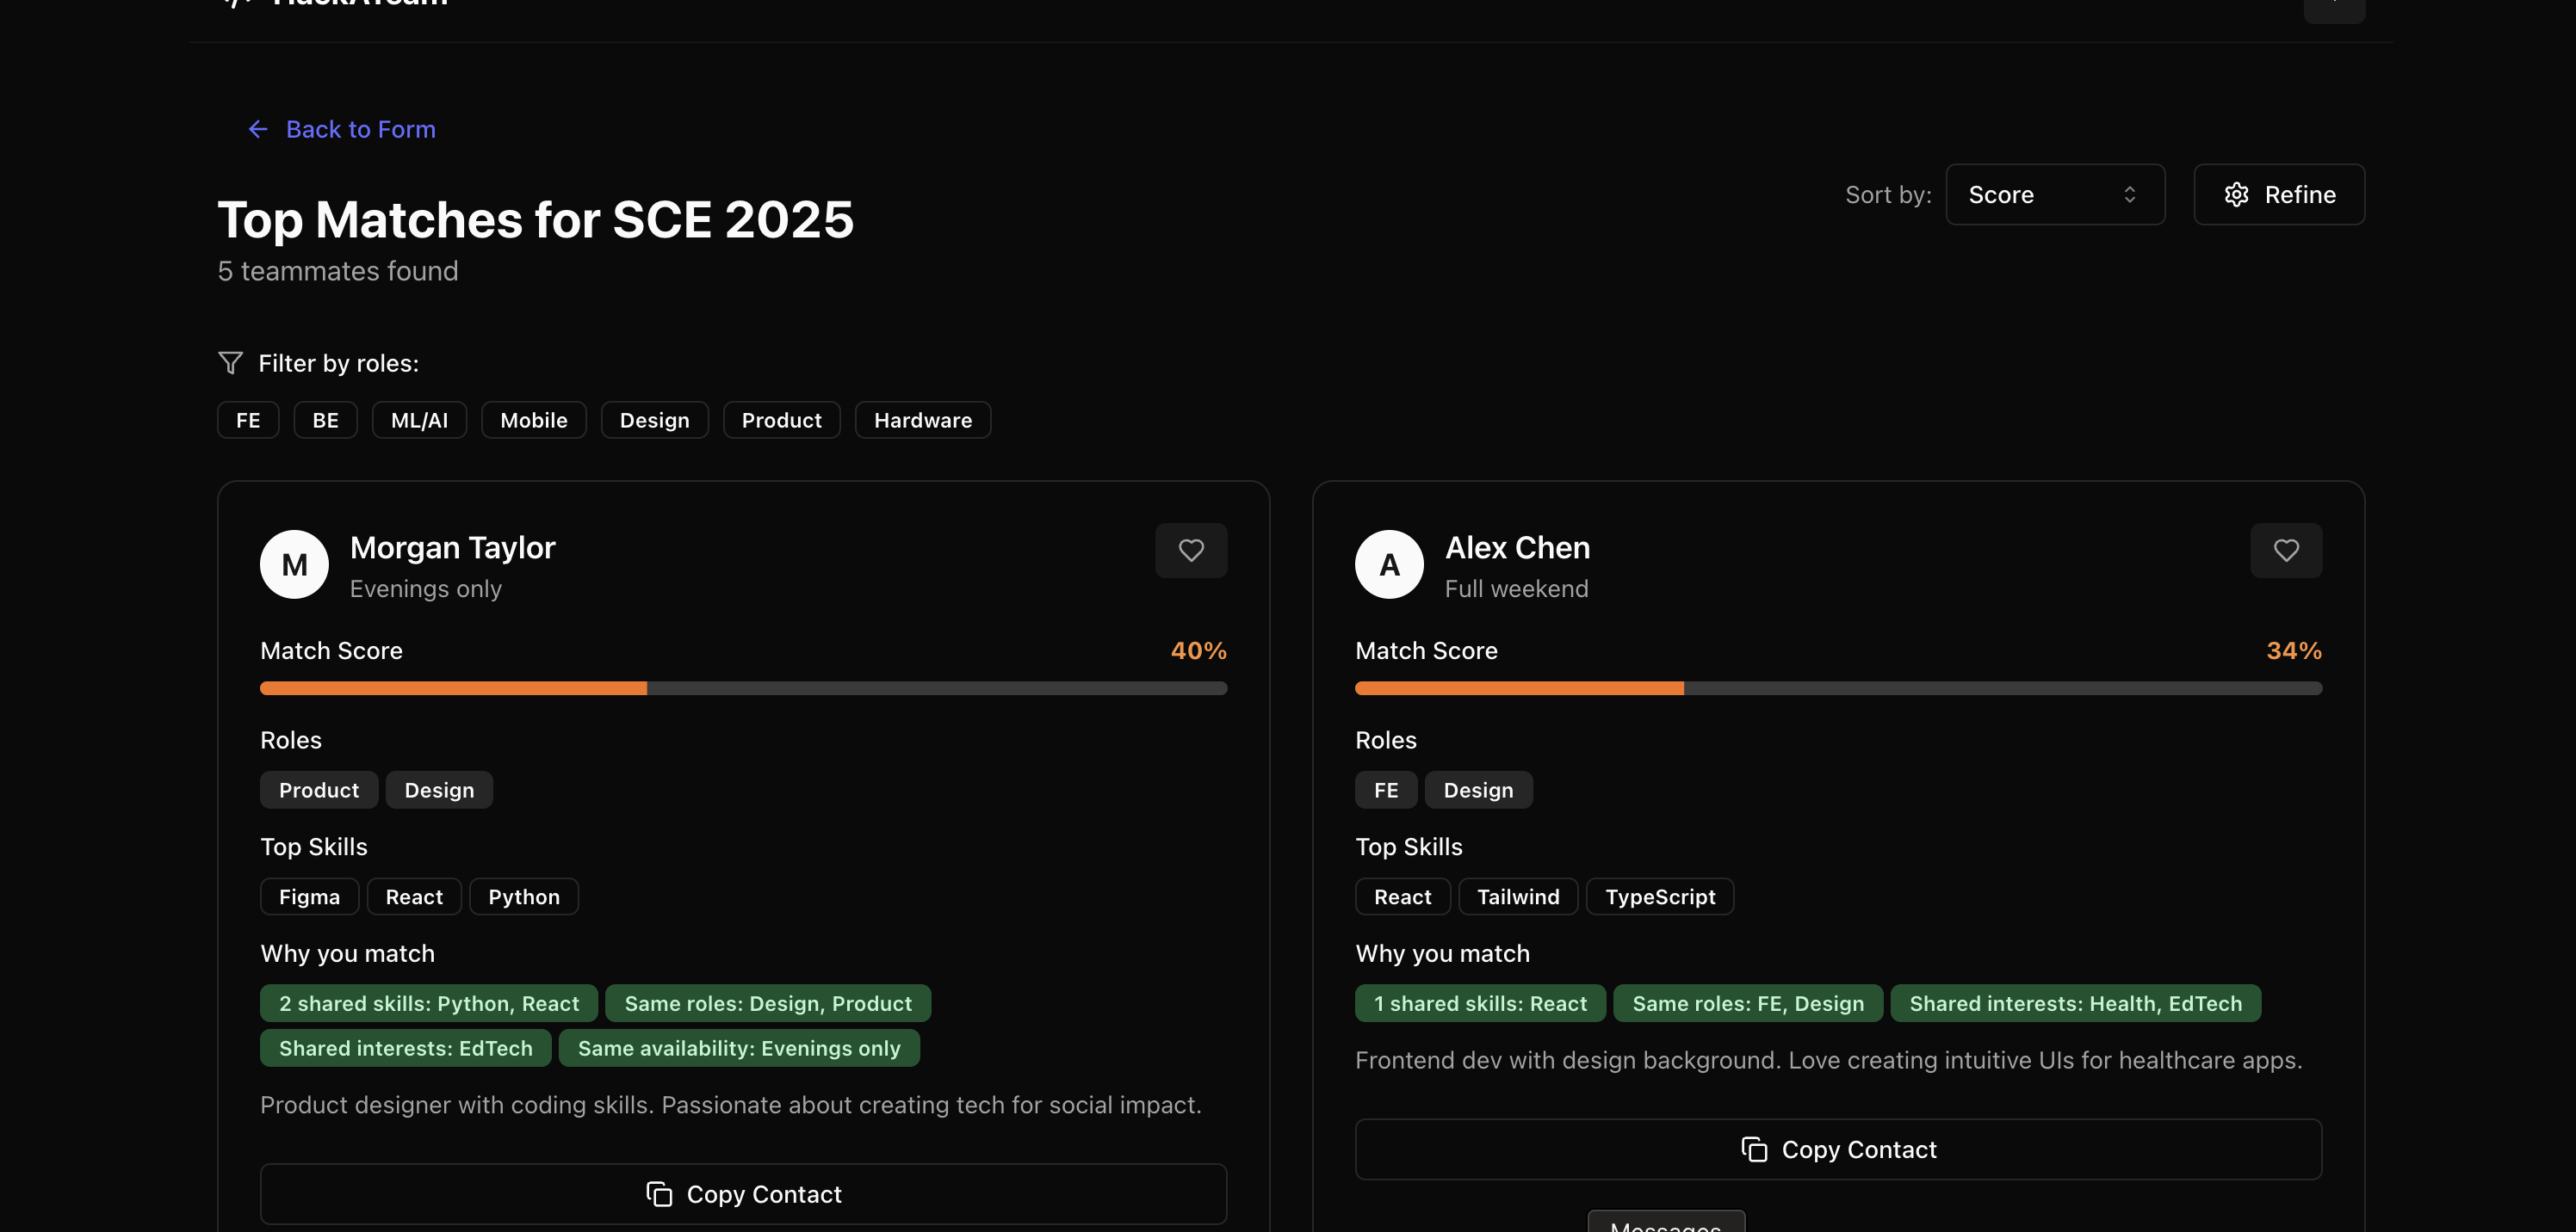Open the Messages tab at bottom
The height and width of the screenshot is (1232, 2576).
[x=1666, y=1223]
